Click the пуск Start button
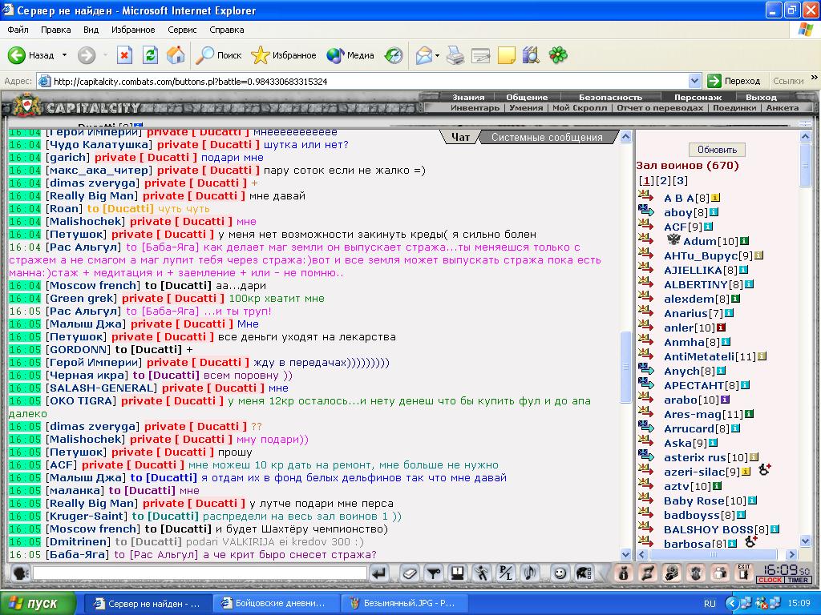821x615 pixels. [x=38, y=604]
